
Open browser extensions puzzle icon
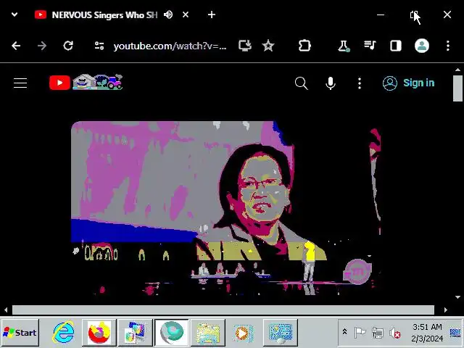[304, 46]
